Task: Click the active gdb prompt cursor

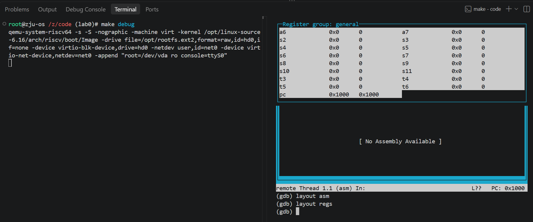Action: (297, 211)
